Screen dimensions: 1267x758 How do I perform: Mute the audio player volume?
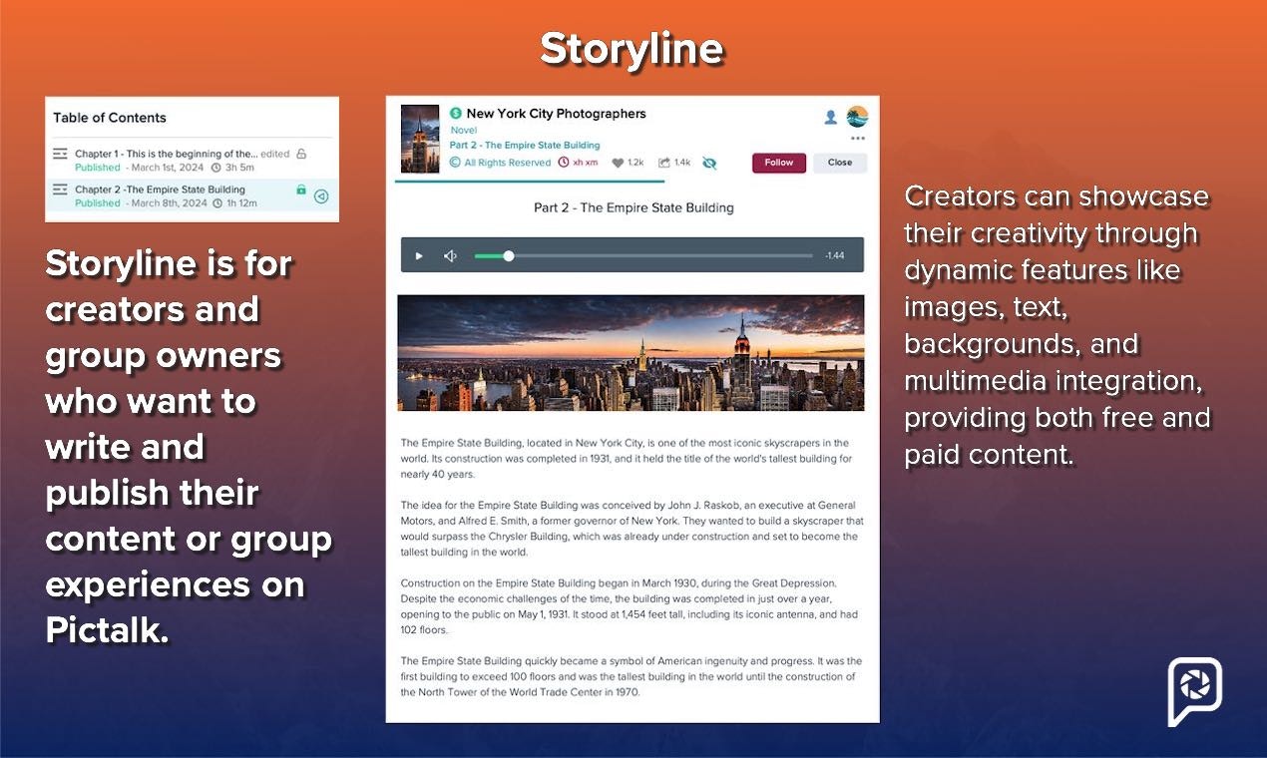click(x=450, y=256)
